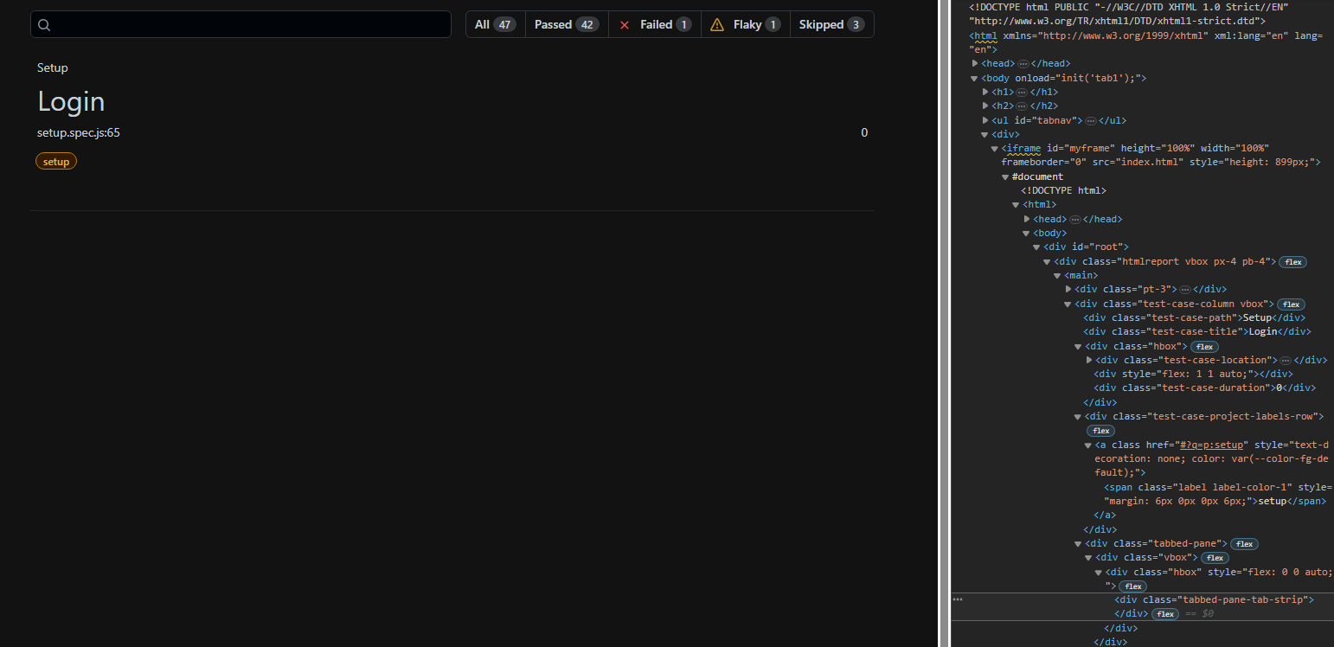The image size is (1334, 647).
Task: Click the ellipsis icon in the DevTools bottom bar
Action: [x=957, y=598]
